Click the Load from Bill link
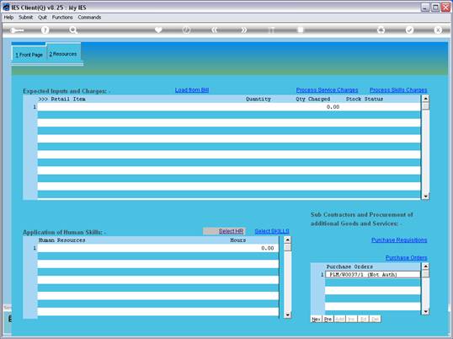The height and width of the screenshot is (339, 453). click(192, 90)
